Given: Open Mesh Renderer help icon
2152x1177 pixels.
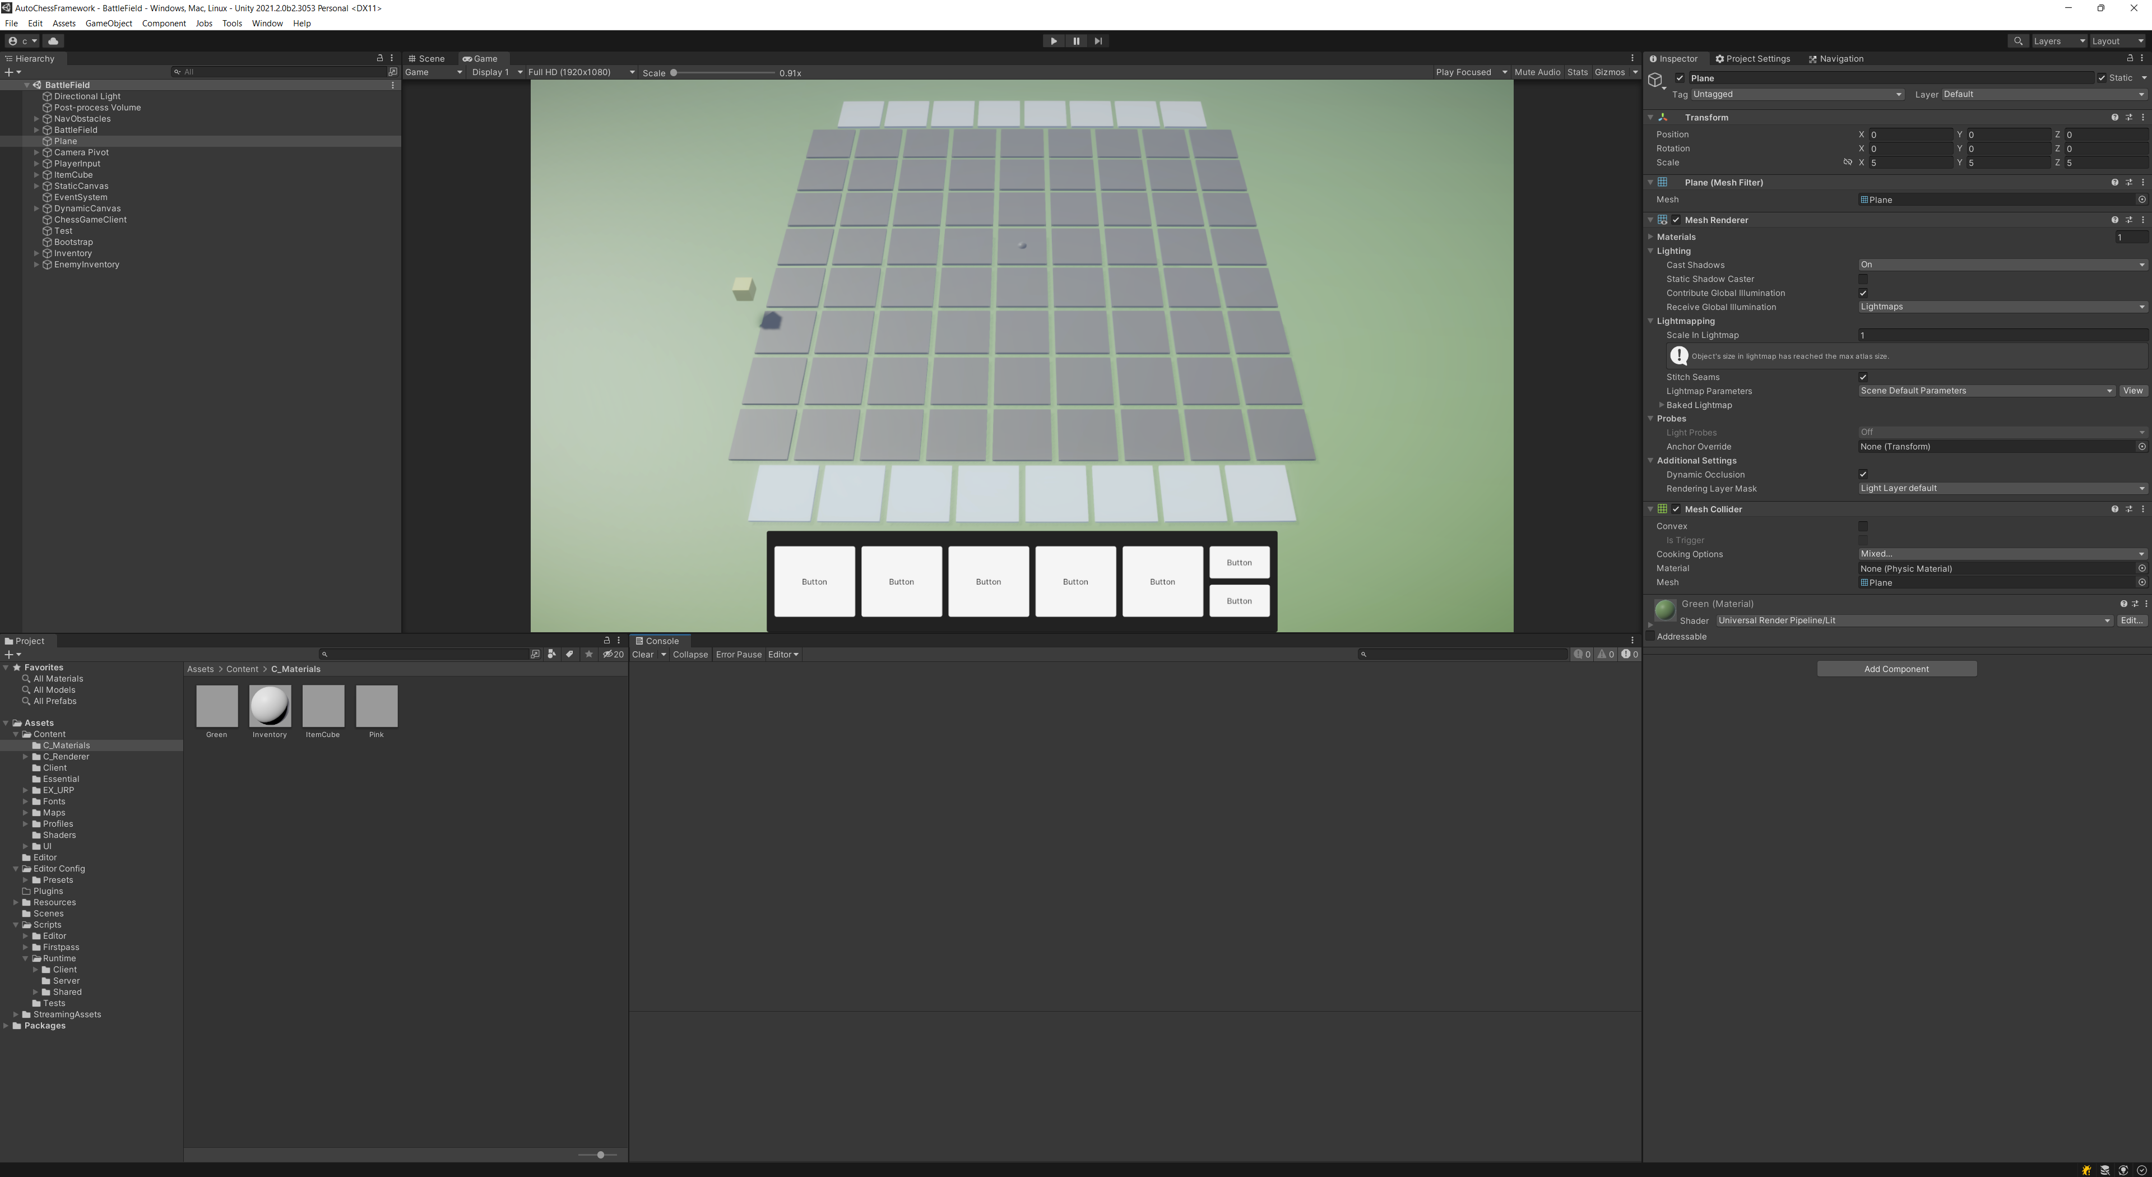Looking at the screenshot, I should (2114, 220).
